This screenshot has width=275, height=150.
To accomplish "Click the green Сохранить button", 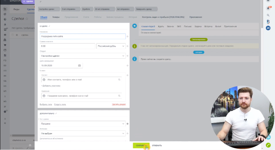I will coord(141,146).
